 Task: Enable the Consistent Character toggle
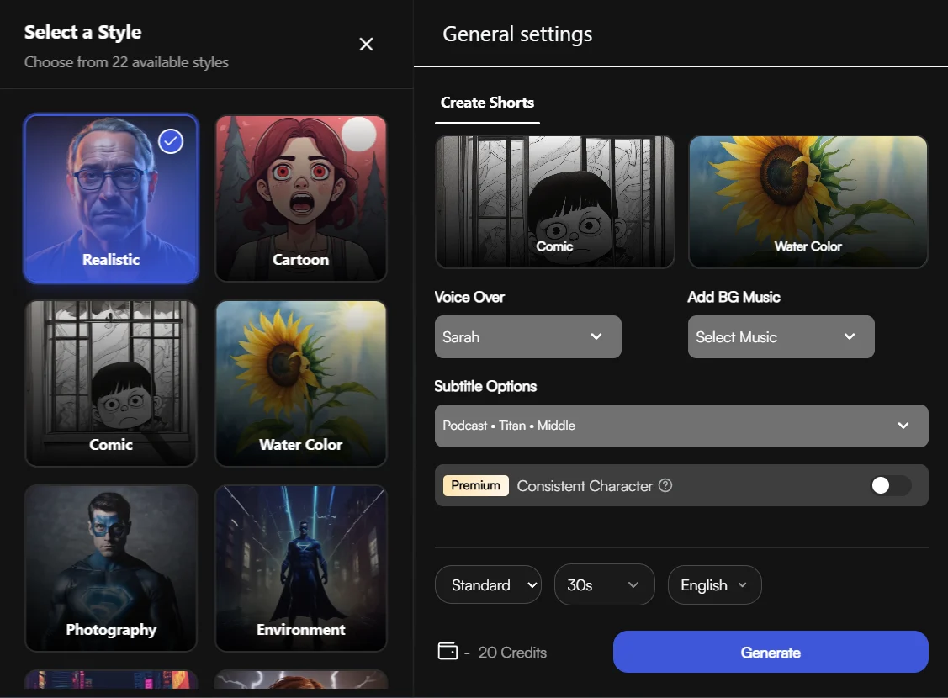[x=890, y=485]
